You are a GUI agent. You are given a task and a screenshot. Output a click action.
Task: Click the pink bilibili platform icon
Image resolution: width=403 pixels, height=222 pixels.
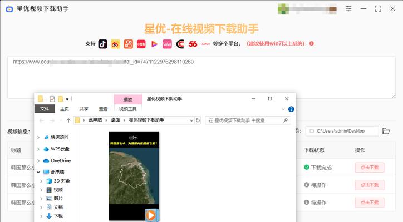167,44
